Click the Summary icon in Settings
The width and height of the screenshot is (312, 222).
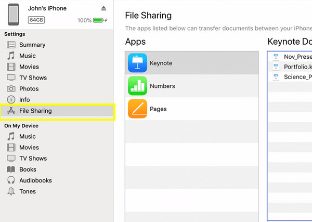coord(11,45)
